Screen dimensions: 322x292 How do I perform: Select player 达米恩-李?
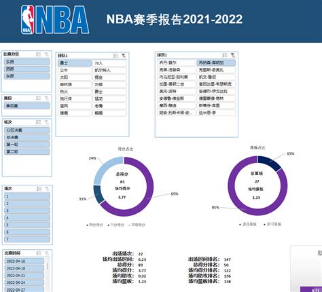[216, 113]
